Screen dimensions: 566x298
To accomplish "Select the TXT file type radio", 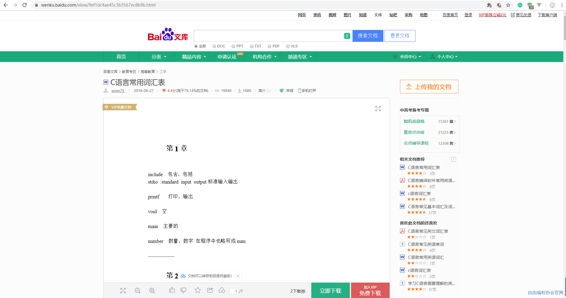I will coord(251,46).
